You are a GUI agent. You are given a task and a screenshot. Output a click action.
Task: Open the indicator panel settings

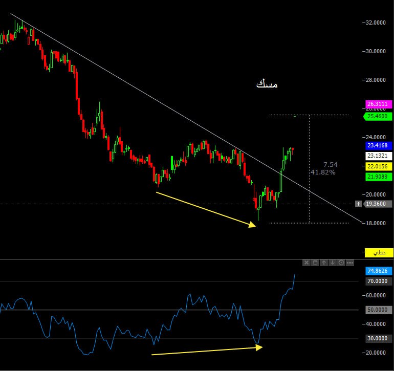coord(341,263)
